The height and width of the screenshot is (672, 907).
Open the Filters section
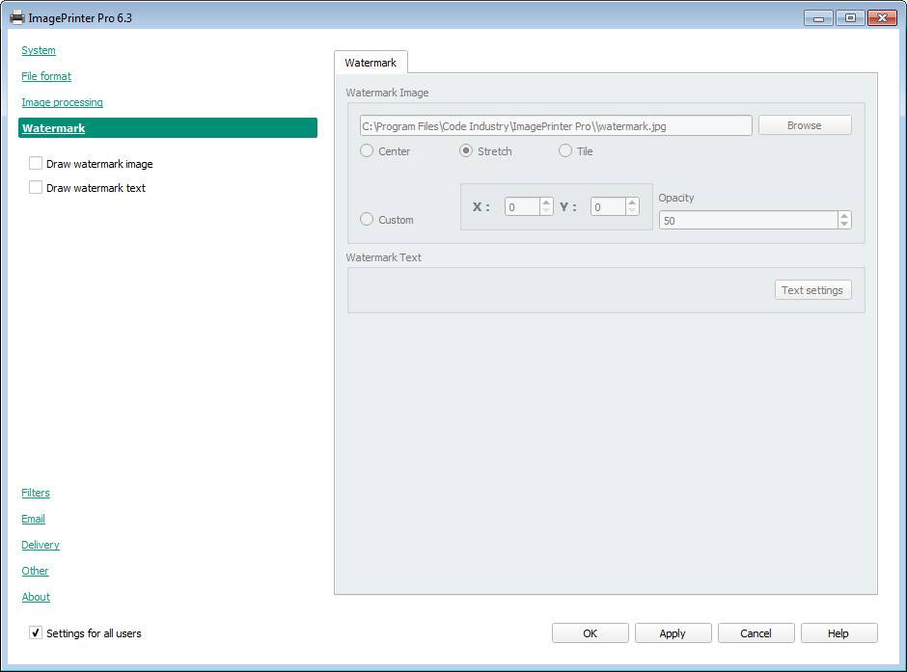tap(36, 493)
